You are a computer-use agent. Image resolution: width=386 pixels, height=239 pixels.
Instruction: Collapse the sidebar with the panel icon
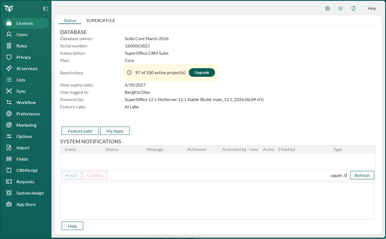click(46, 9)
